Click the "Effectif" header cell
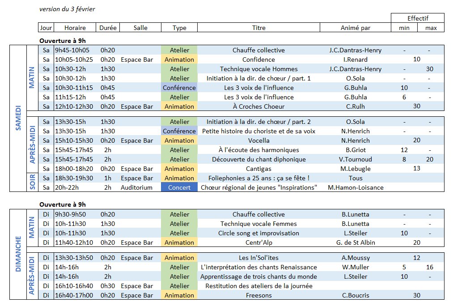This screenshot has width=453, height=306. point(417,18)
